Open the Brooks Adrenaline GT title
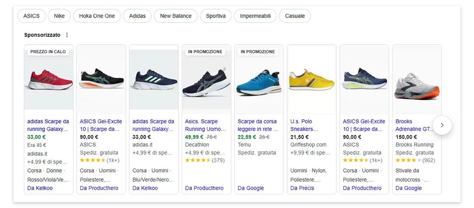The image size is (474, 208). [414, 125]
